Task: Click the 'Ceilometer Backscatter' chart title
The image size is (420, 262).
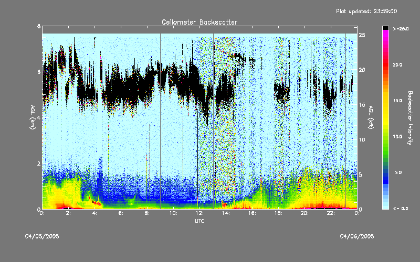Action: click(x=199, y=22)
